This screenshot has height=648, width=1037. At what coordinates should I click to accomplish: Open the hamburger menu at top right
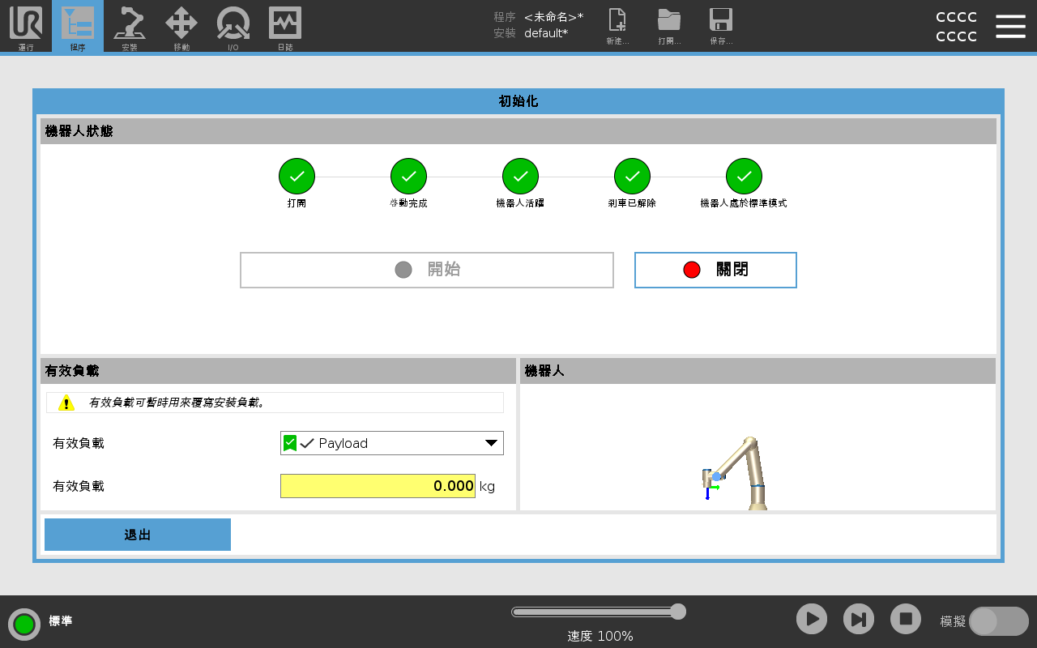point(1010,26)
